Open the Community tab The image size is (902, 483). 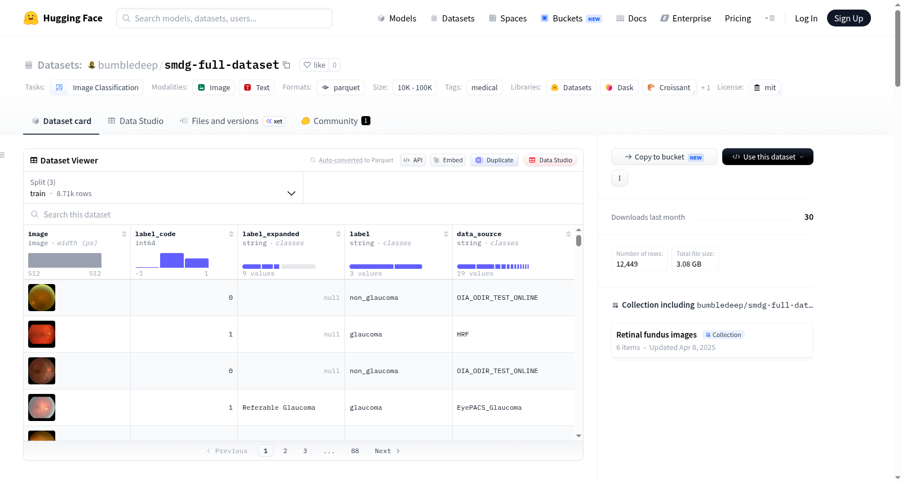[x=335, y=121]
